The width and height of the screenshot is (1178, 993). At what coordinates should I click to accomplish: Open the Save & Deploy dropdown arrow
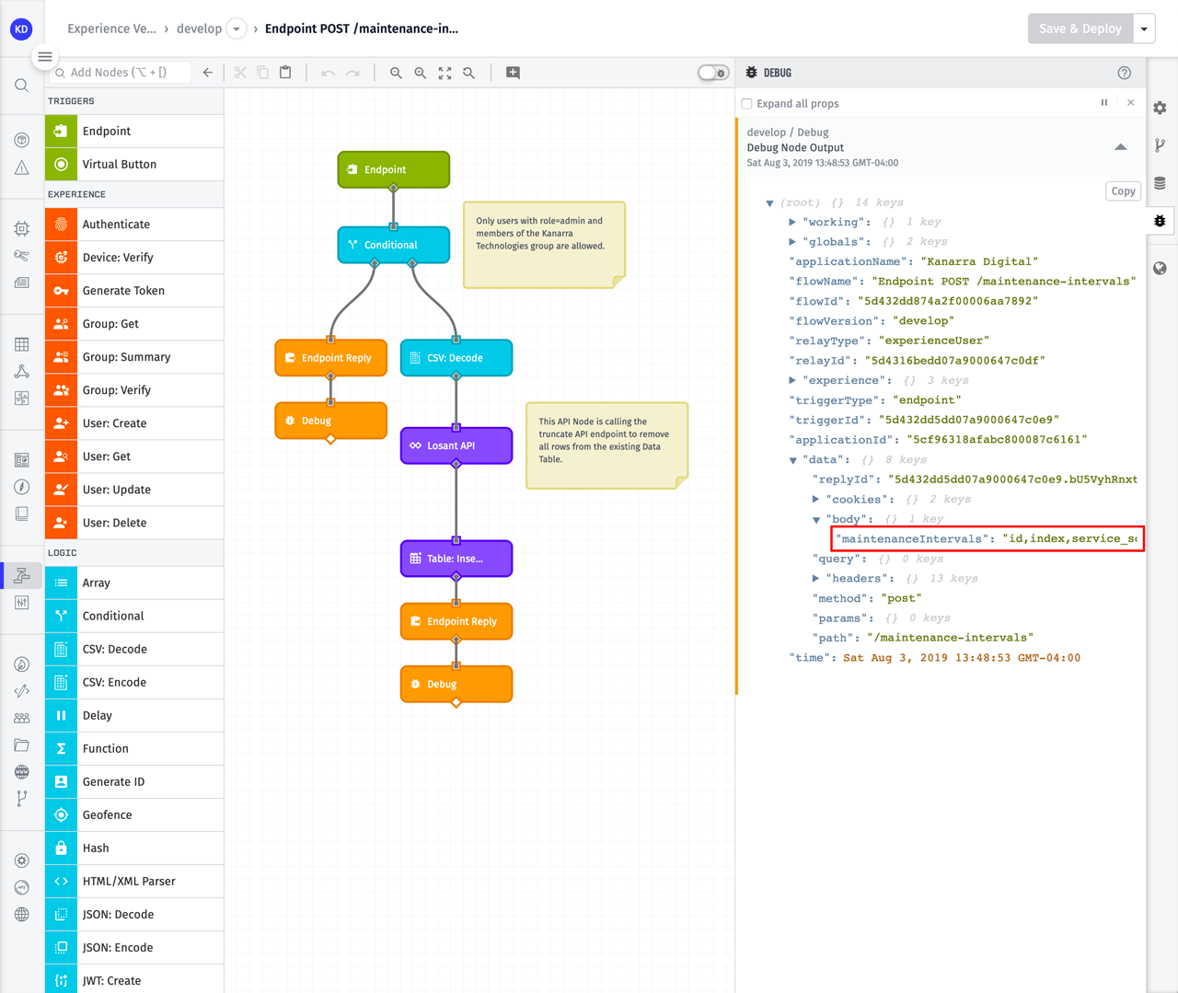pos(1143,29)
